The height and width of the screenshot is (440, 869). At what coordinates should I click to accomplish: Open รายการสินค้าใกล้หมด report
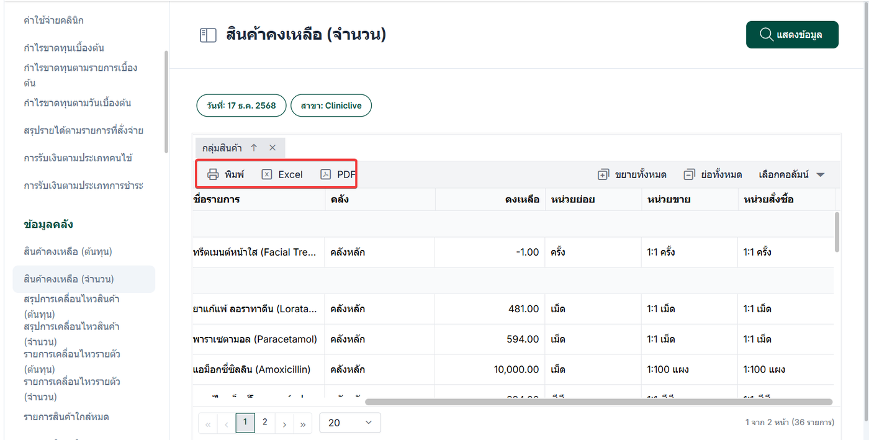pos(66,416)
